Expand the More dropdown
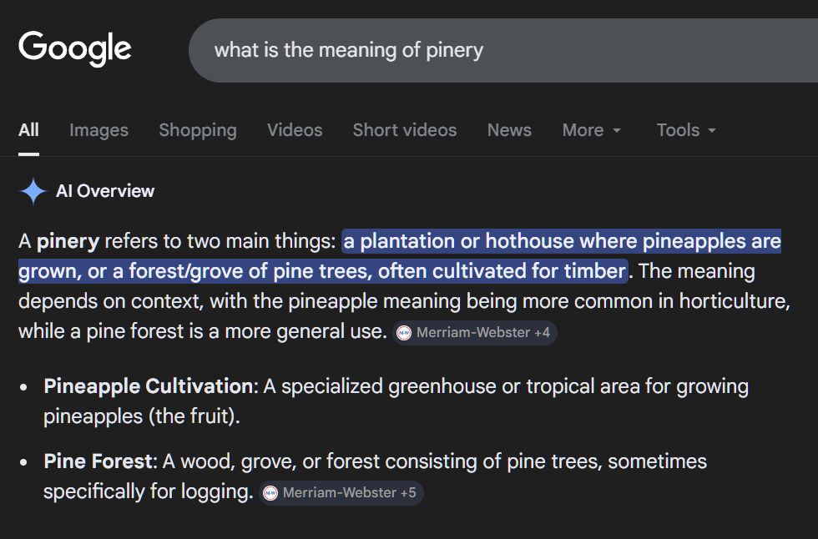The image size is (818, 539). 591,130
